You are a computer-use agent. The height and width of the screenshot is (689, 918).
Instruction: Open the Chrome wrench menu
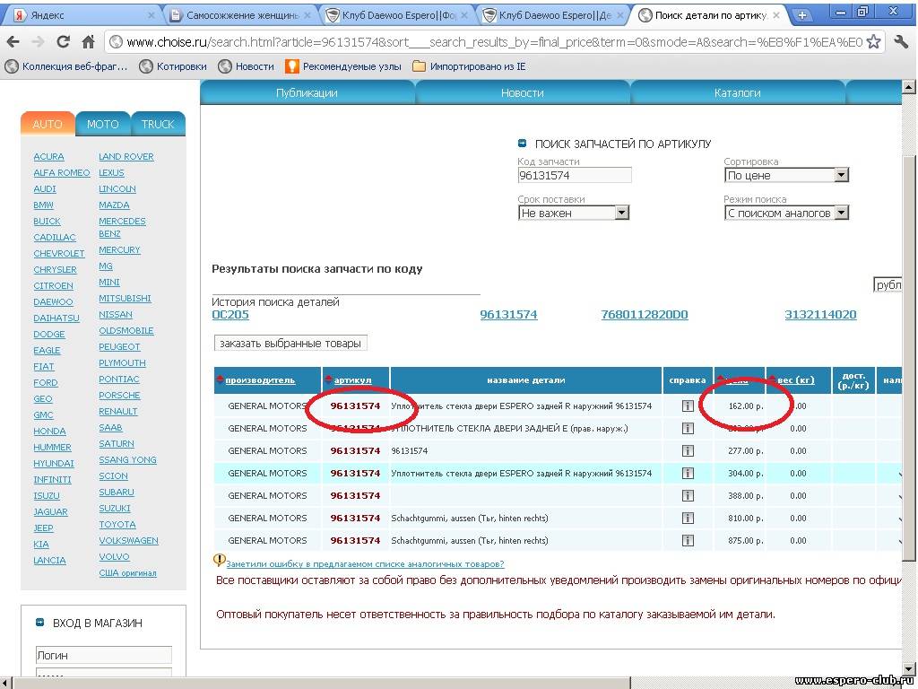click(901, 41)
